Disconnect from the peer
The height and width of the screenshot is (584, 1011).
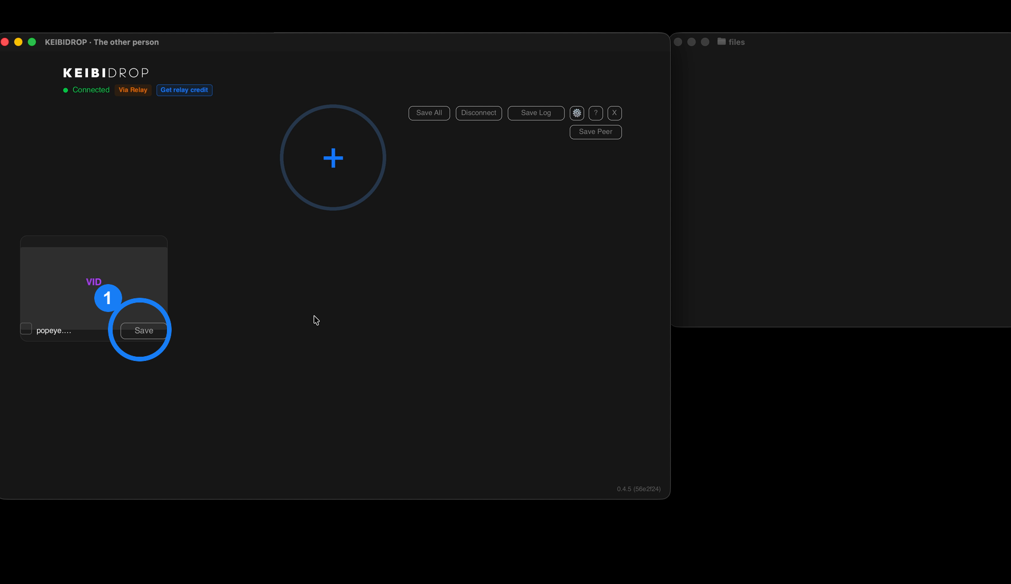pos(479,113)
